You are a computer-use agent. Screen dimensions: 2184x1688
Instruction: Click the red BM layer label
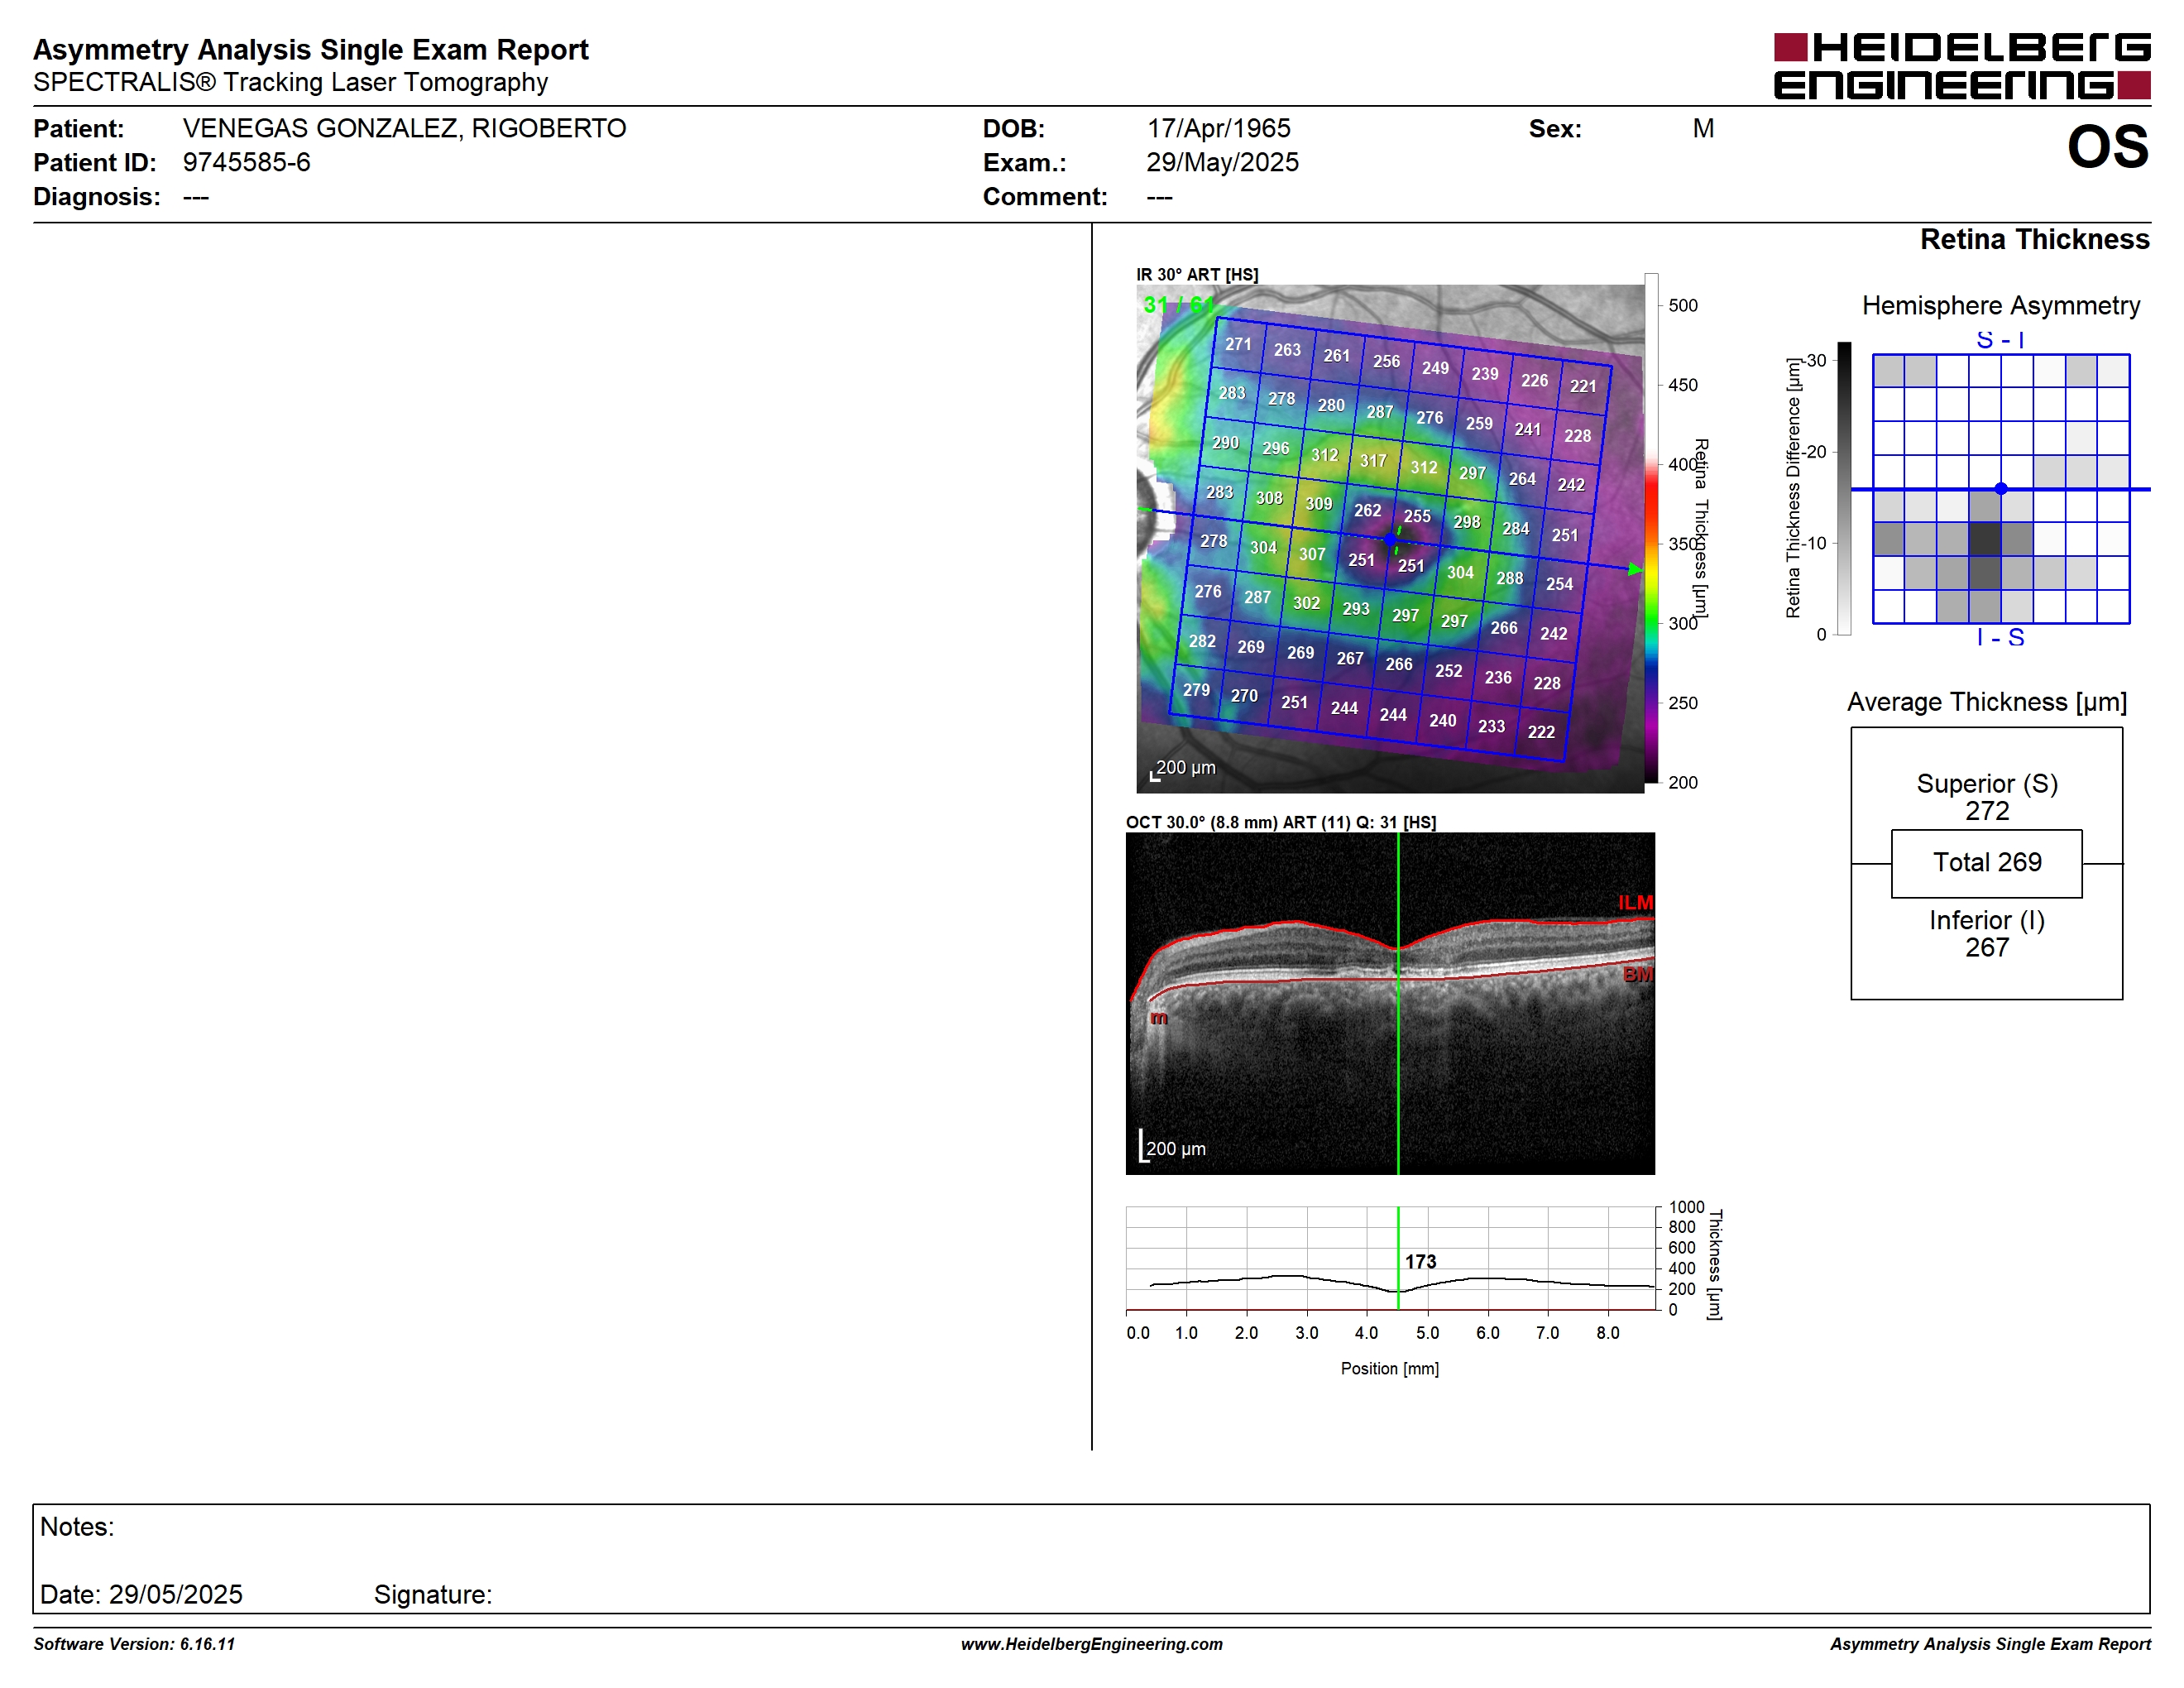(x=1638, y=974)
